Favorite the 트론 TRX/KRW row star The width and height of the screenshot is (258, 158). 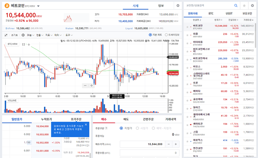pyautogui.click(x=187, y=84)
